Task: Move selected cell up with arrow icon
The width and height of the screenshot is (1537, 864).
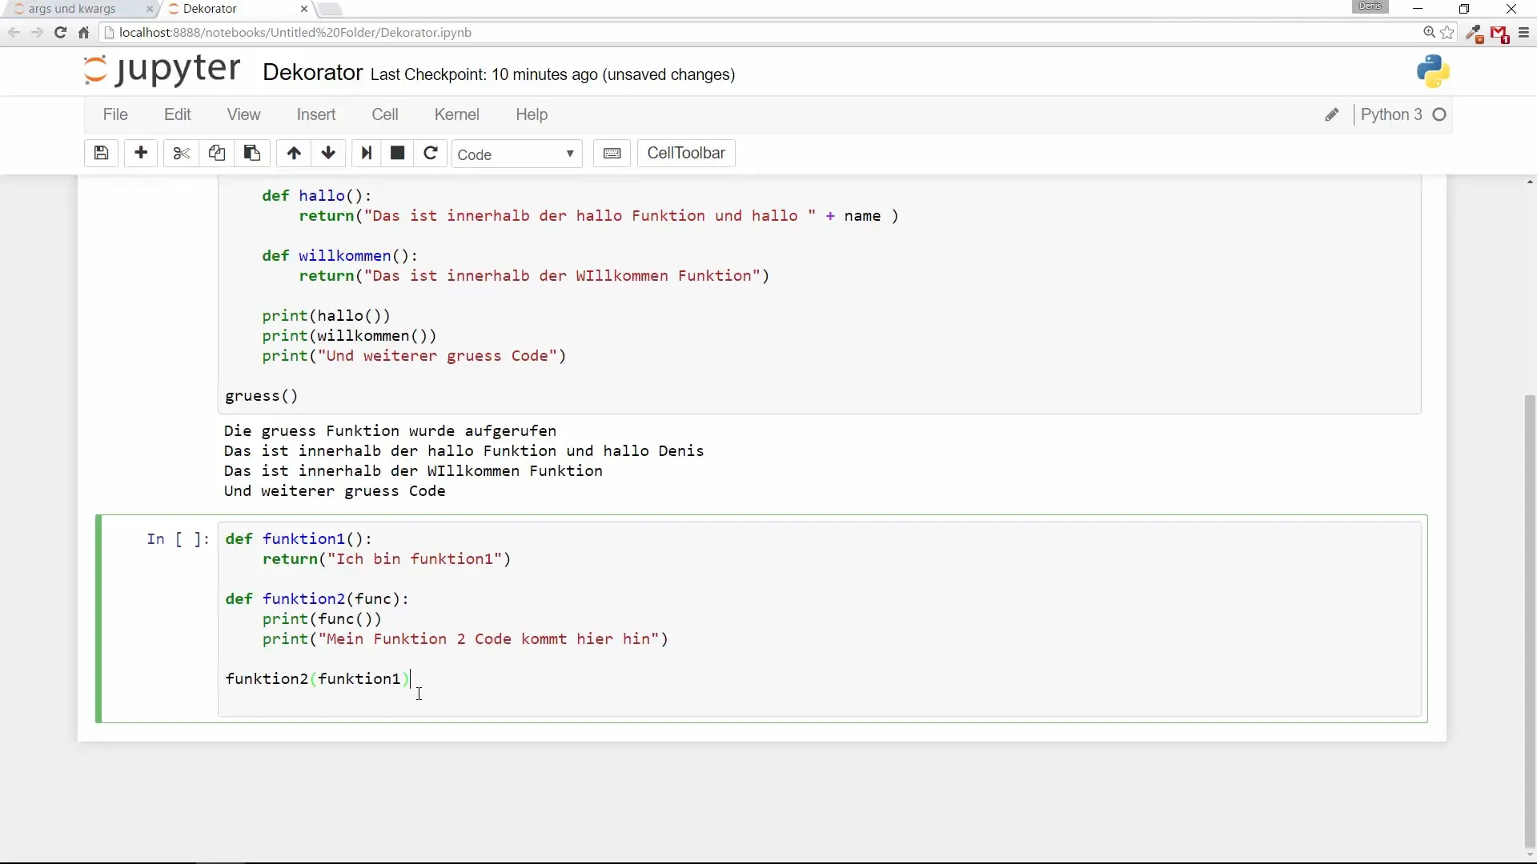Action: (294, 153)
